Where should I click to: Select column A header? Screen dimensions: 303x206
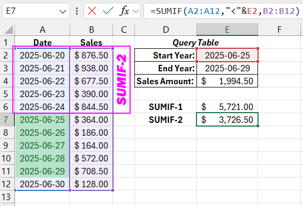[42, 30]
